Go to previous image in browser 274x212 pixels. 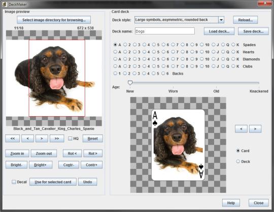point(27,138)
